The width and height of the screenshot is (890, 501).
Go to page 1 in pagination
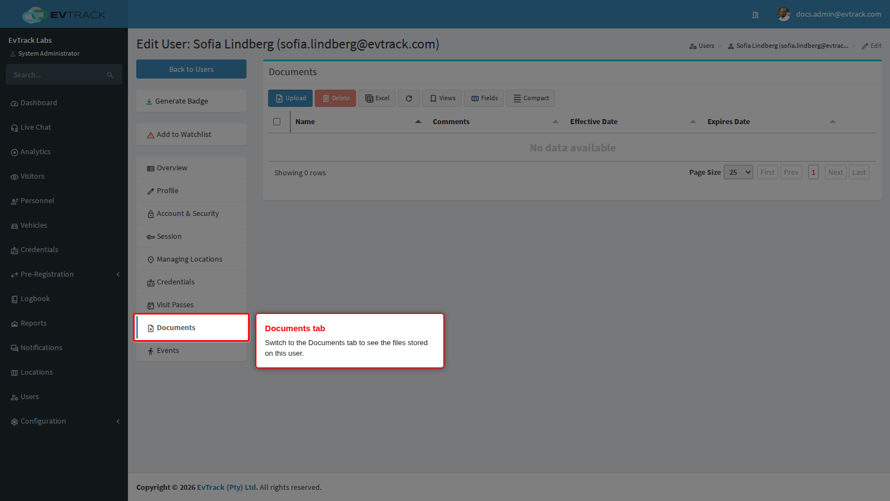pos(813,172)
